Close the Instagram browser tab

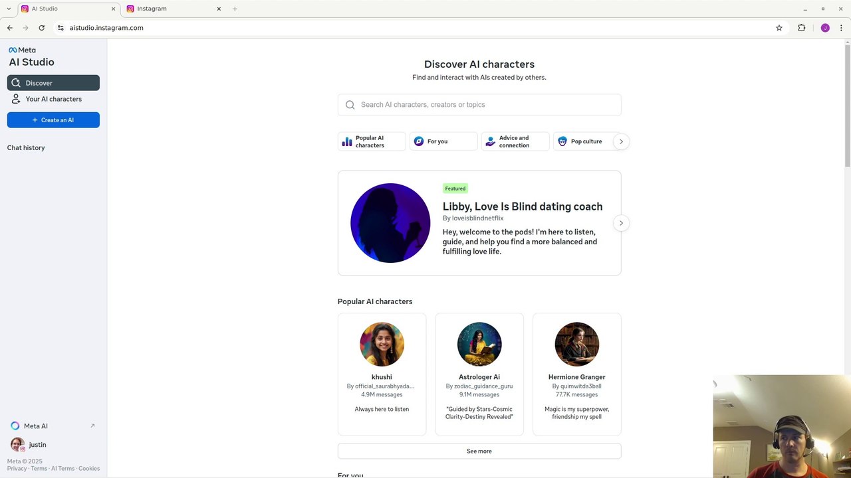click(x=219, y=9)
